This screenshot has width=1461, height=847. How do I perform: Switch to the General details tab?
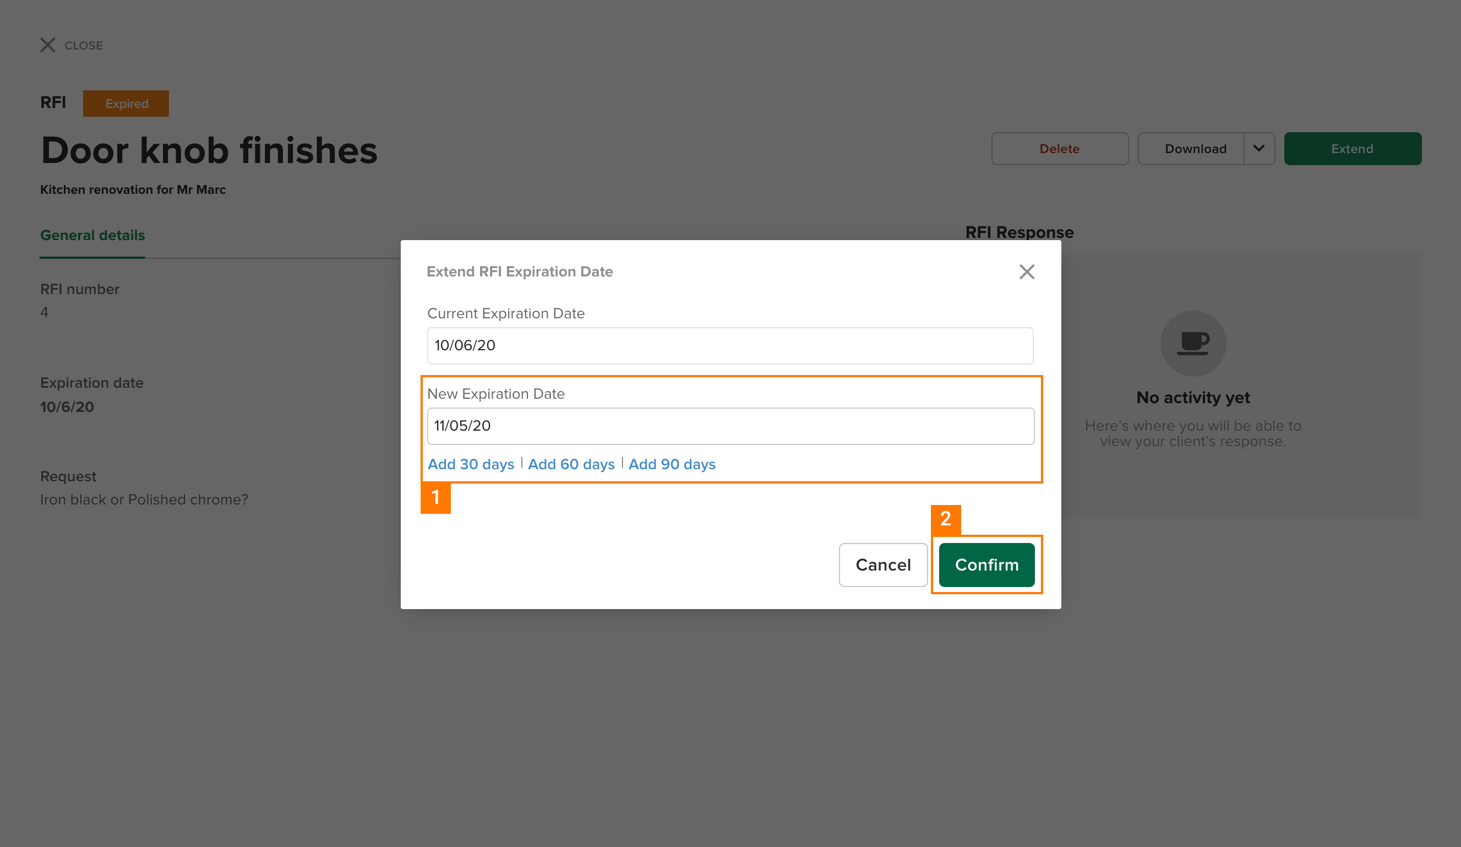[92, 236]
